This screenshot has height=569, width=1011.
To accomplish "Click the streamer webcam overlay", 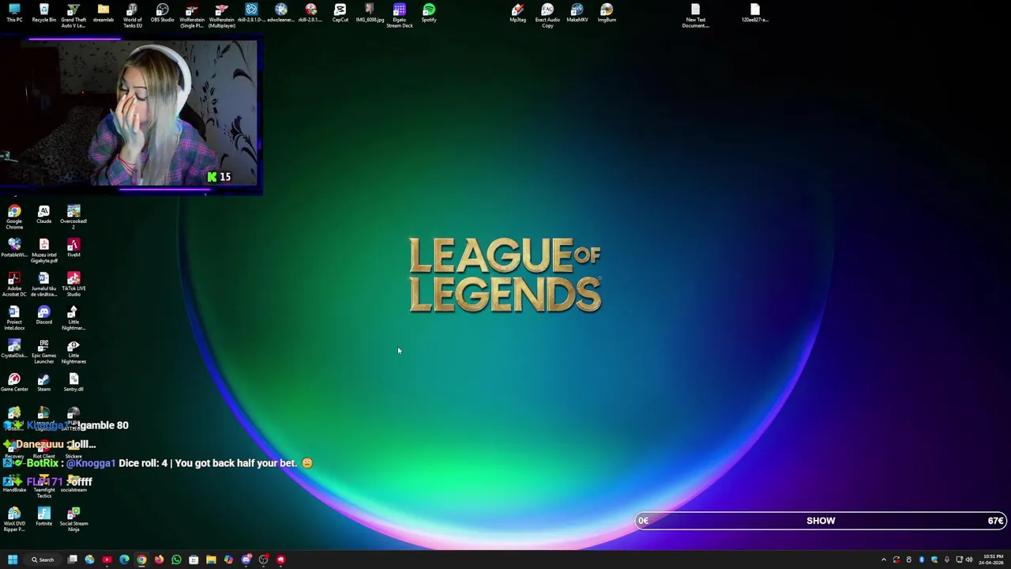I will tap(130, 115).
